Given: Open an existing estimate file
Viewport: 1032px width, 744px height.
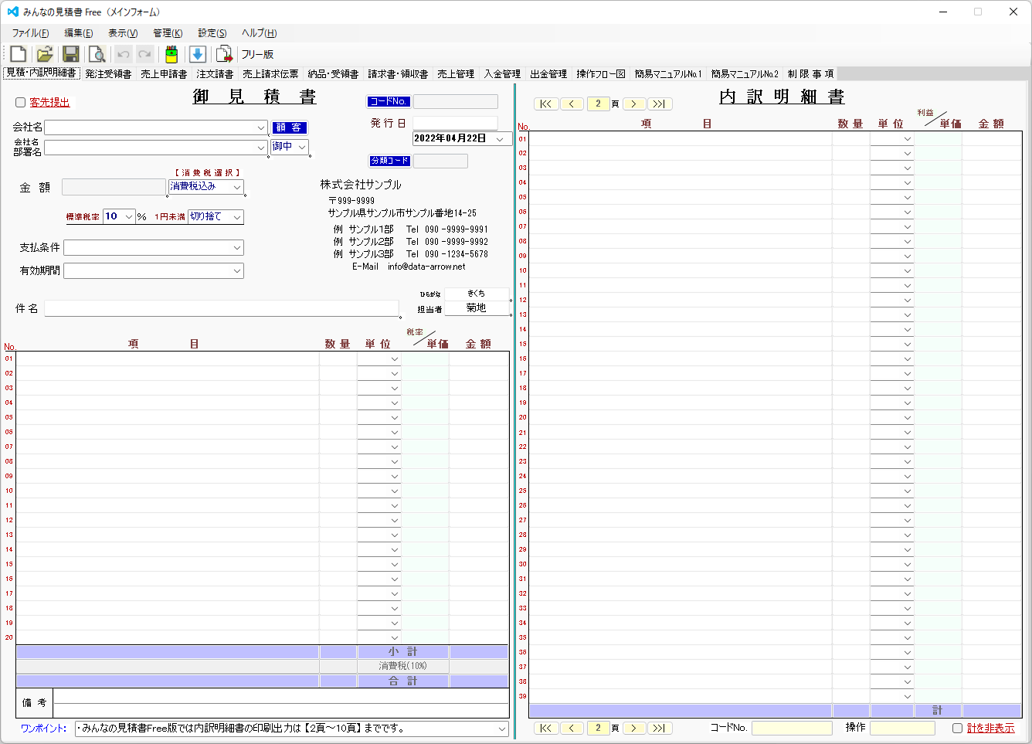Looking at the screenshot, I should 44,53.
